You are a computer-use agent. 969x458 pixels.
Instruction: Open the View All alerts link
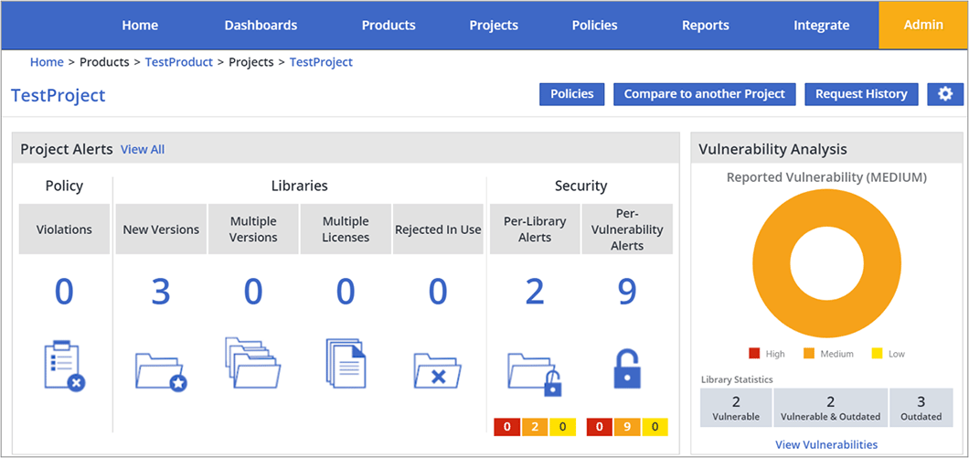point(143,149)
